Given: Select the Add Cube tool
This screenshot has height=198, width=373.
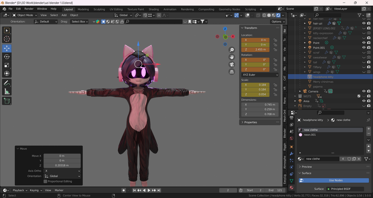Looking at the screenshot, I should coord(7,101).
